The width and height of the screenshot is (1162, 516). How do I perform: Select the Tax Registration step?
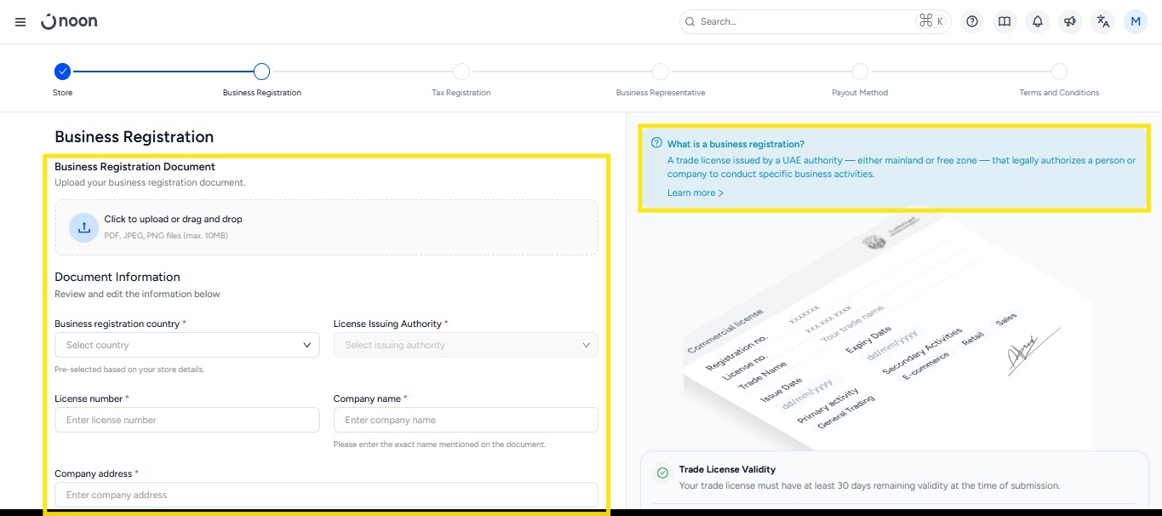click(461, 72)
